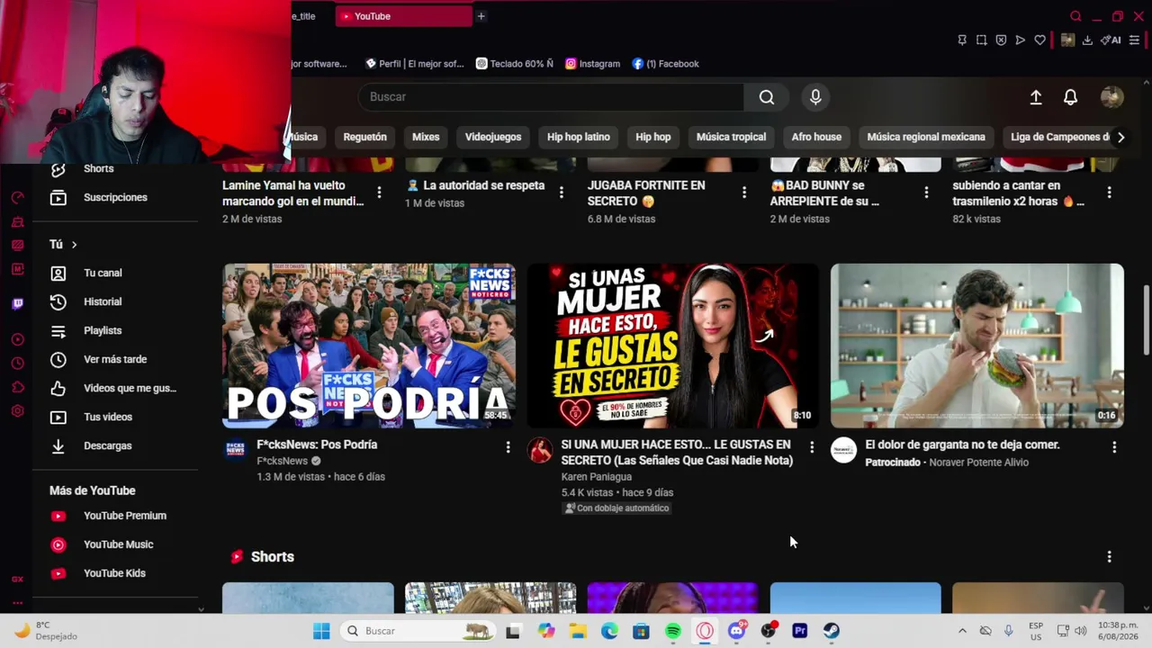
Task: Open 'Ver más tarde' list
Action: point(115,360)
